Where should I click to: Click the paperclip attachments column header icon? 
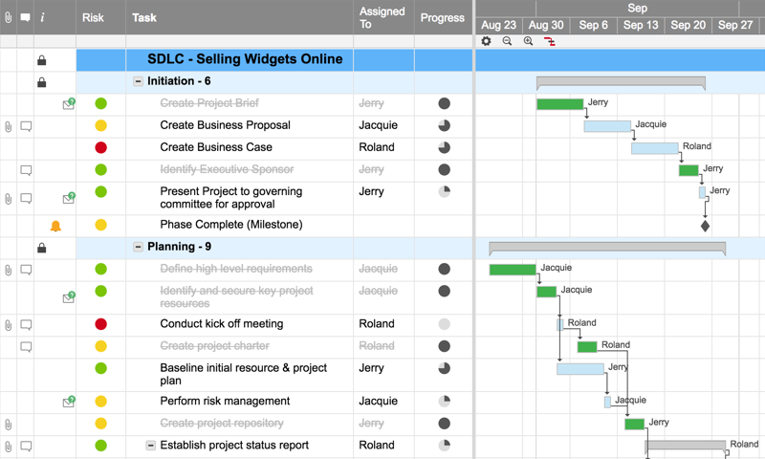[x=9, y=17]
